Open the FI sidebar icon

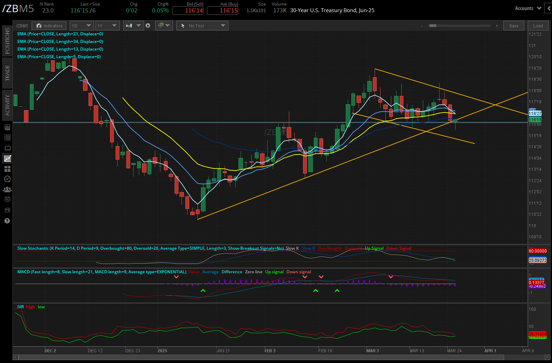(x=7, y=210)
